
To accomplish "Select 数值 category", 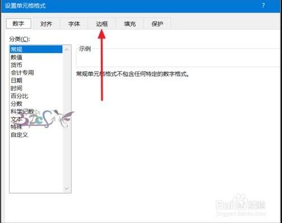I will click(36, 57).
